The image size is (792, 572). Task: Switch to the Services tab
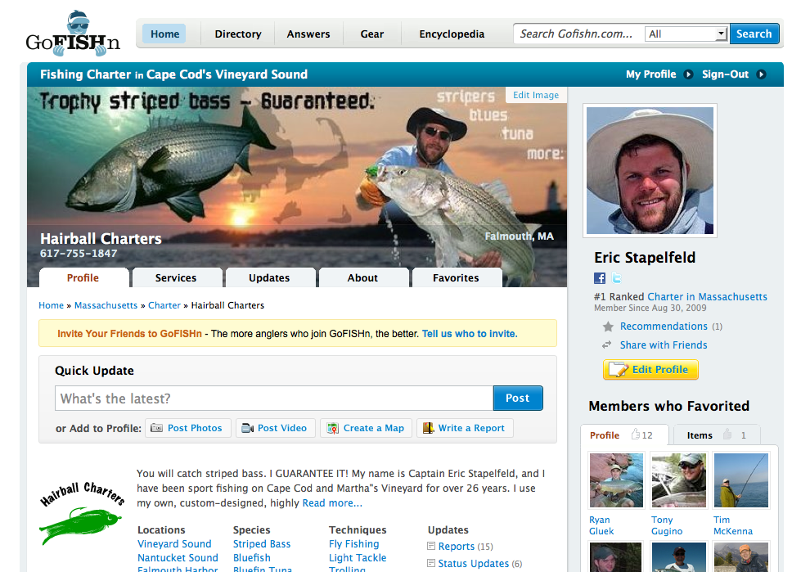176,278
